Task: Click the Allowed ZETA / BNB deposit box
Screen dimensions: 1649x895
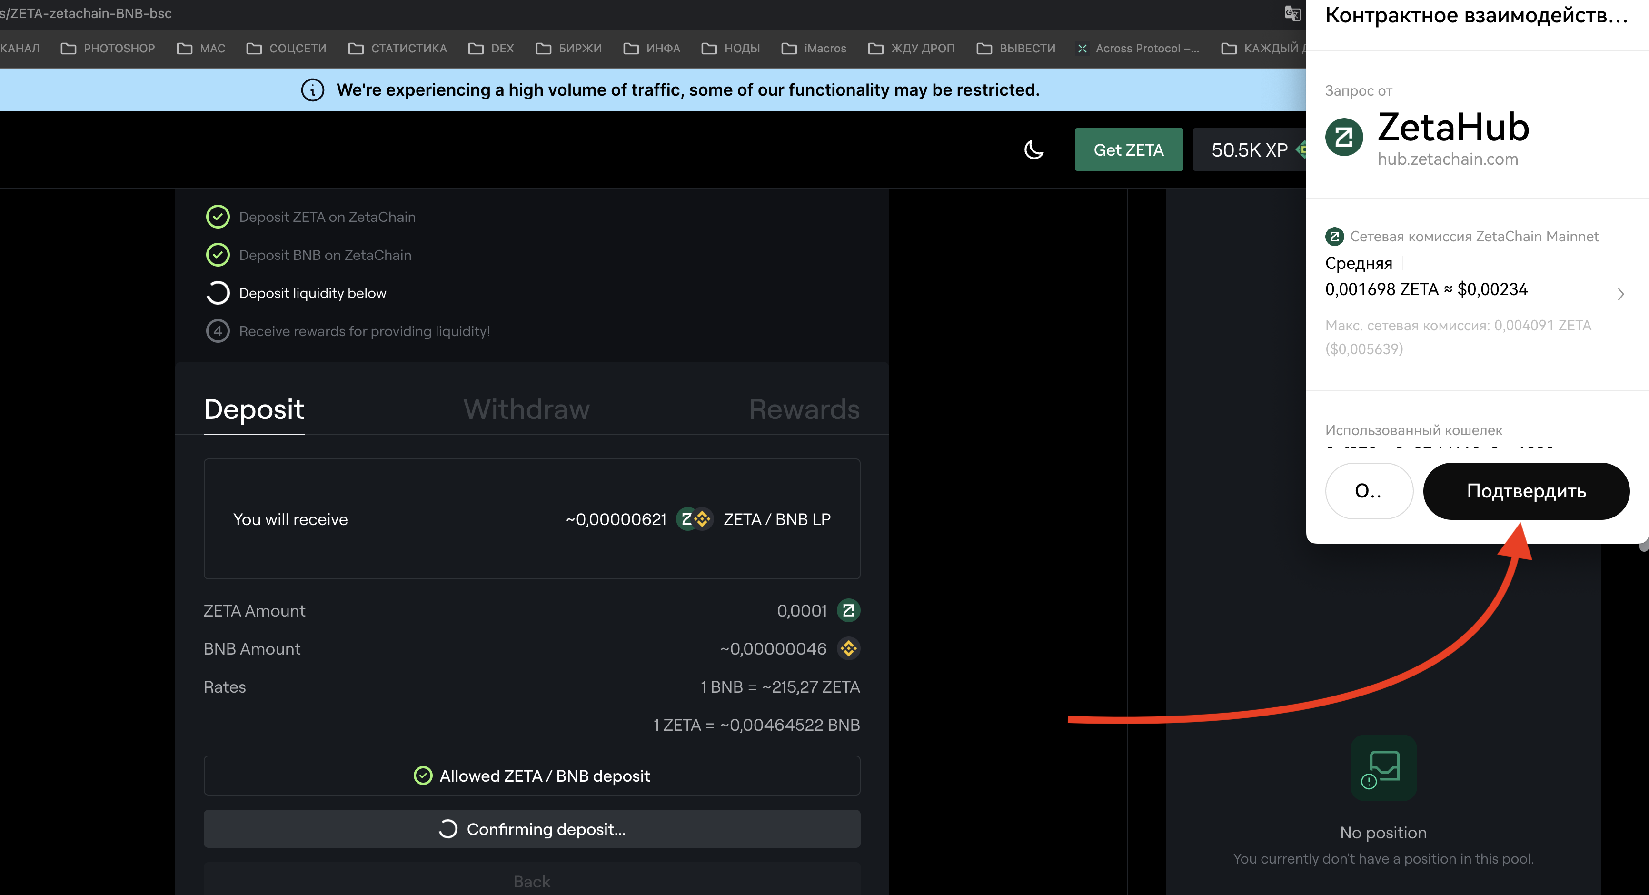Action: [531, 776]
